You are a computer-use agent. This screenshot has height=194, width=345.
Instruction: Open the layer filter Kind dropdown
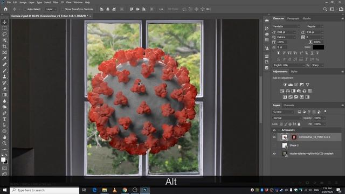tap(283, 112)
